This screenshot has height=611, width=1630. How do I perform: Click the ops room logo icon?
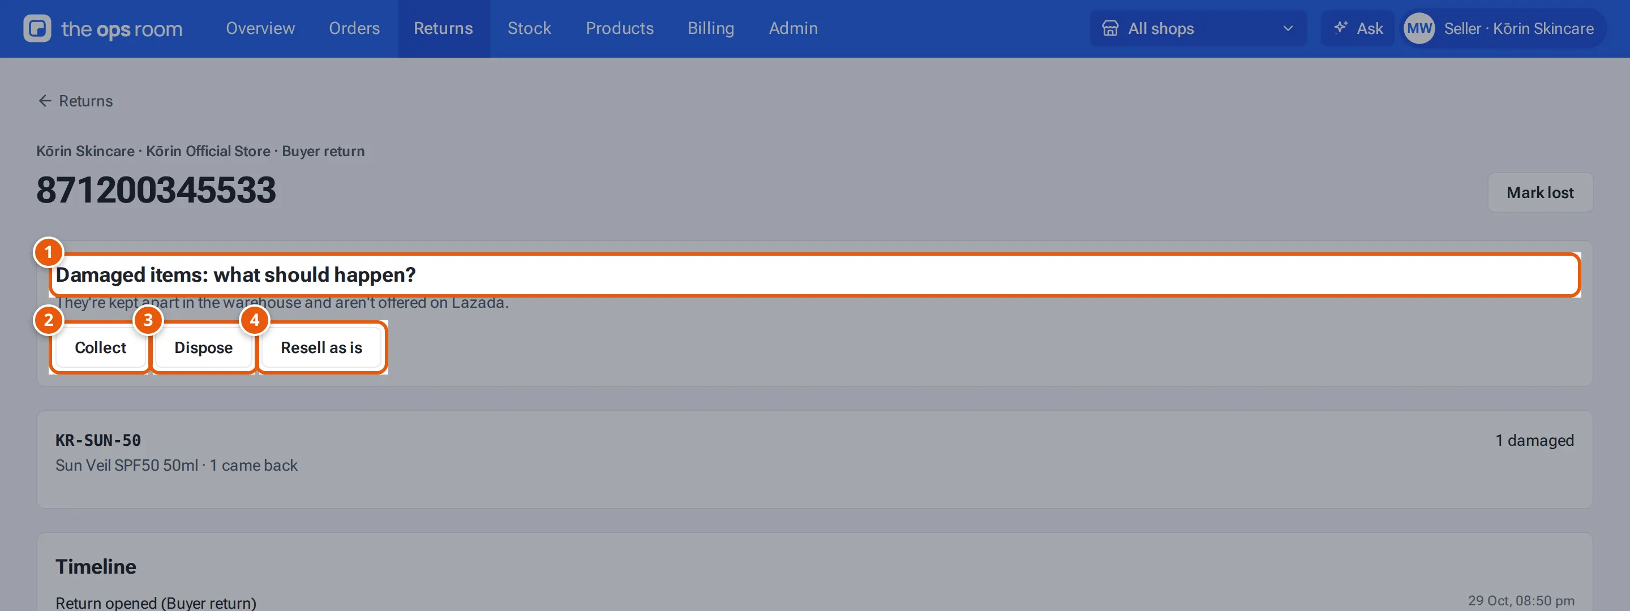pyautogui.click(x=37, y=28)
